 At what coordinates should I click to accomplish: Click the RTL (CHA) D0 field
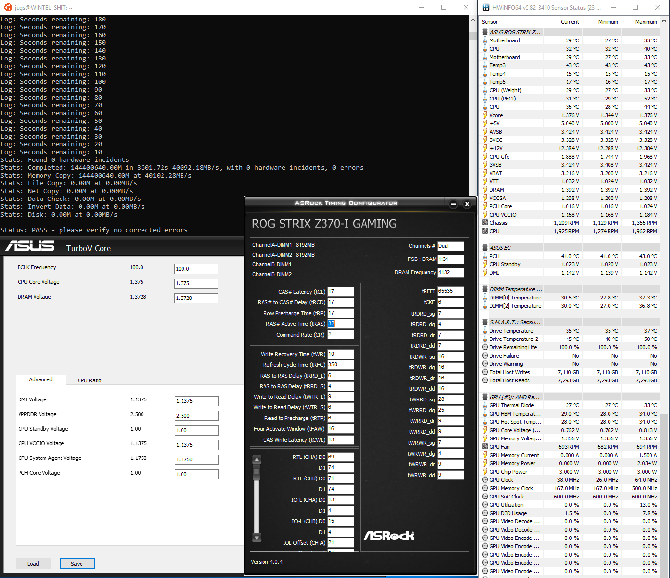341,457
